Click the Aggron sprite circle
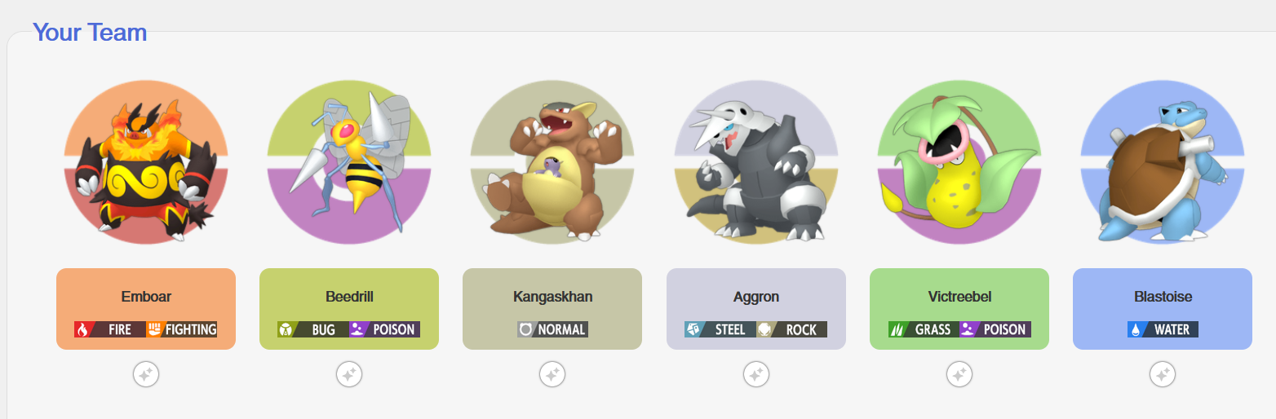1276x419 pixels. pos(756,162)
